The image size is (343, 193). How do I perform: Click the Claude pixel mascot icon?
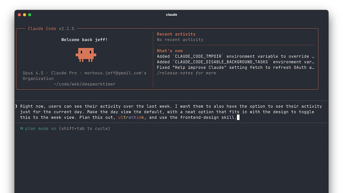coord(86,55)
